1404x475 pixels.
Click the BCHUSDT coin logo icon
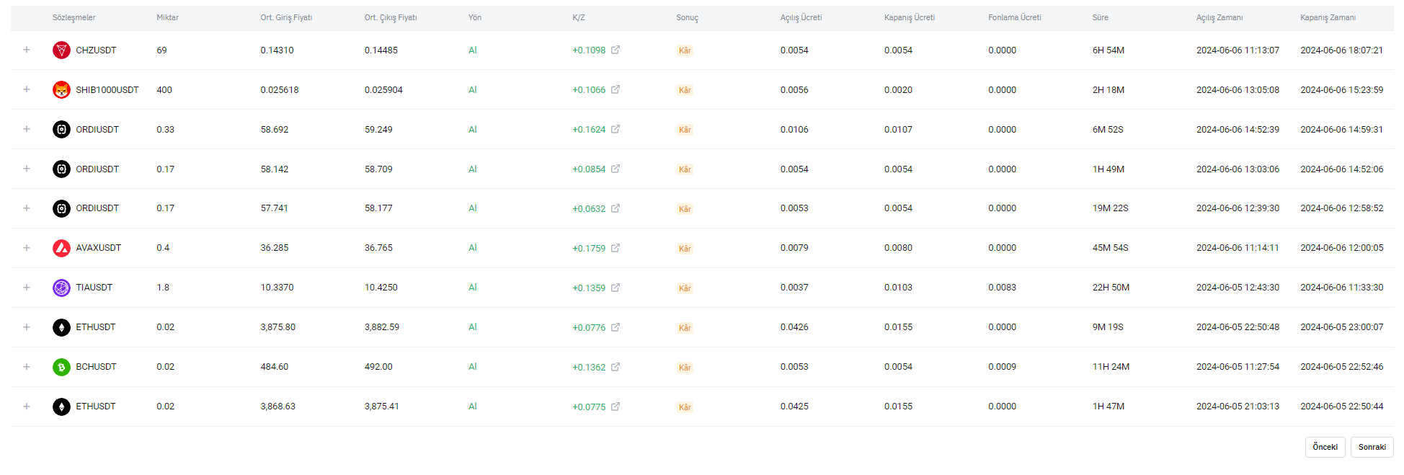[61, 367]
